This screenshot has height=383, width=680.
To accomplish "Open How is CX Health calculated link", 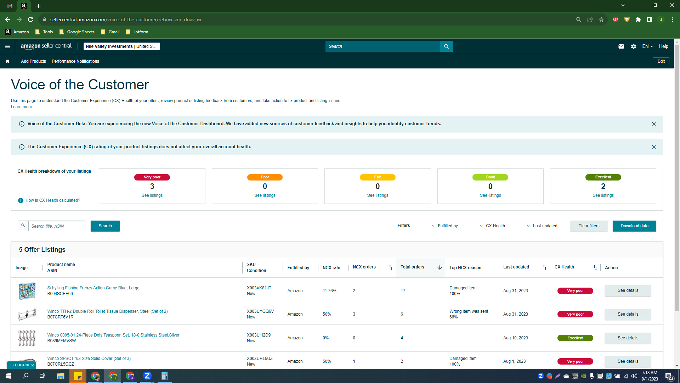I will pyautogui.click(x=53, y=200).
